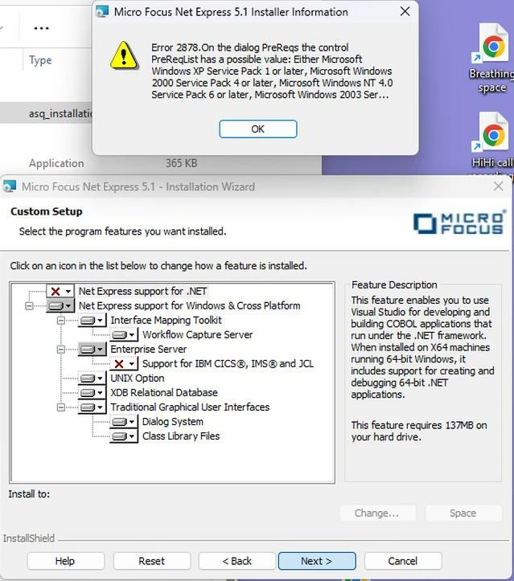Viewport: 514px width, 581px height.
Task: Click the Help button
Action: pyautogui.click(x=65, y=561)
